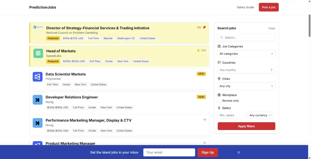
Task: Click the briefcase icon beside Job Categories
Action: click(x=219, y=46)
